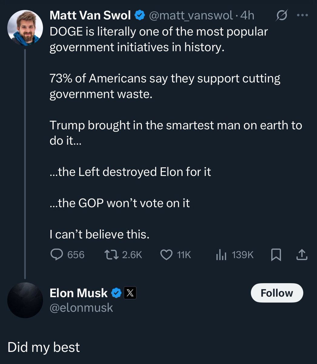Click the X affiliate badge next to Elon Musk
The height and width of the screenshot is (364, 317).
pyautogui.click(x=129, y=293)
